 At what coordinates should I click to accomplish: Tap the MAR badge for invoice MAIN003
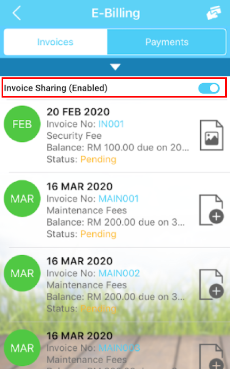(x=22, y=348)
